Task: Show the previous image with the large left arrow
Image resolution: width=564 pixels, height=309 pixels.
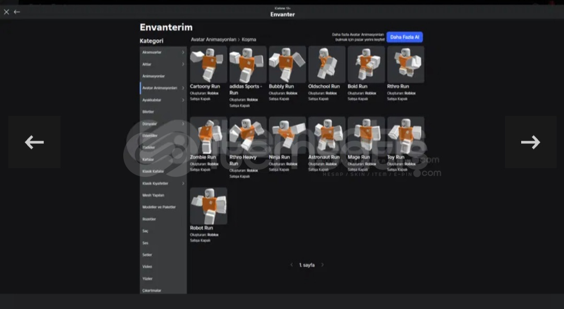Action: pyautogui.click(x=34, y=142)
